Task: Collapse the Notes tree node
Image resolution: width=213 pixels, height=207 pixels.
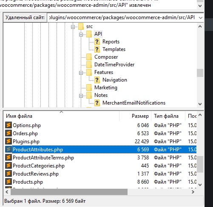Action: point(81,96)
